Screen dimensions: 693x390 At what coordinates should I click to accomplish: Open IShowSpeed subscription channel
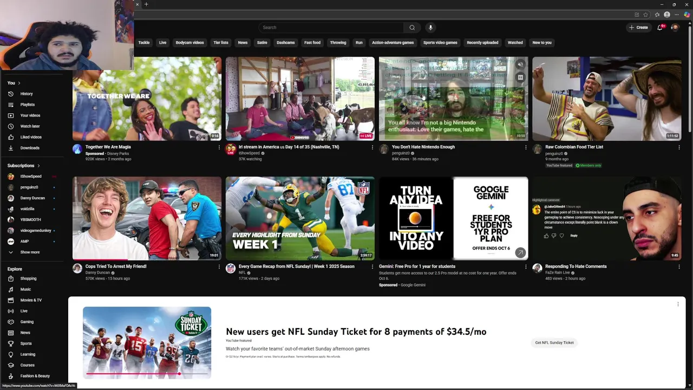pos(31,177)
